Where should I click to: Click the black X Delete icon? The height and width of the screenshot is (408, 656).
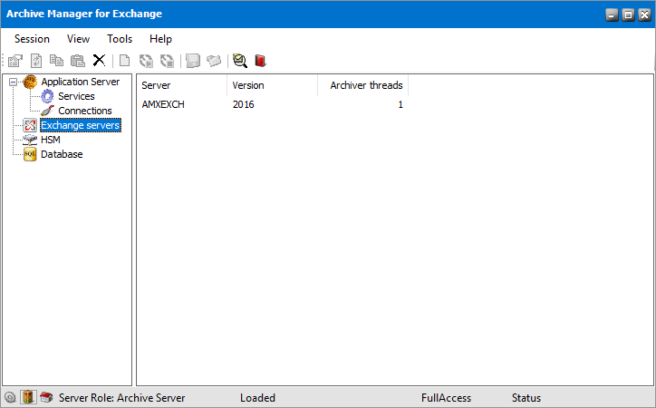click(99, 60)
